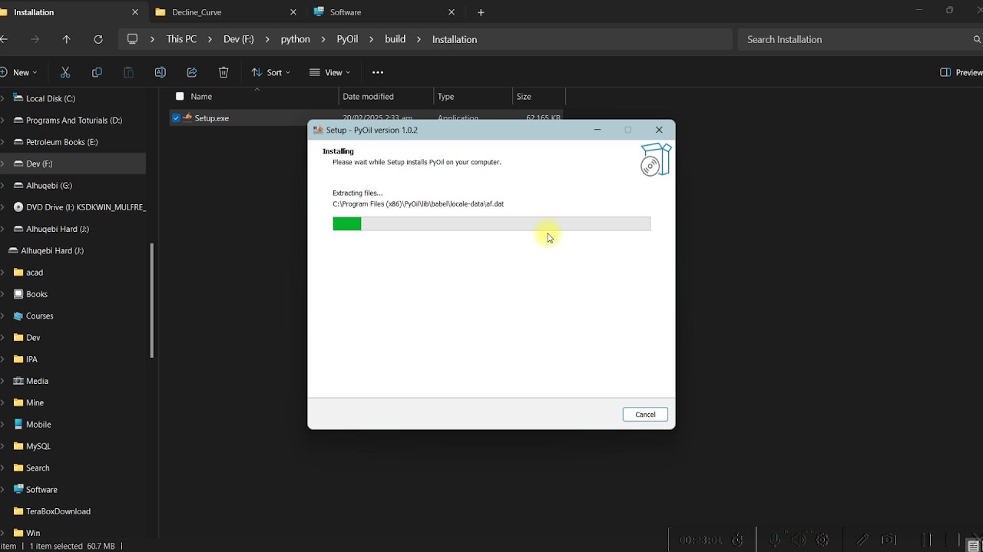Image resolution: width=983 pixels, height=552 pixels.
Task: Copy the selected Setup.exe file
Action: tap(97, 72)
